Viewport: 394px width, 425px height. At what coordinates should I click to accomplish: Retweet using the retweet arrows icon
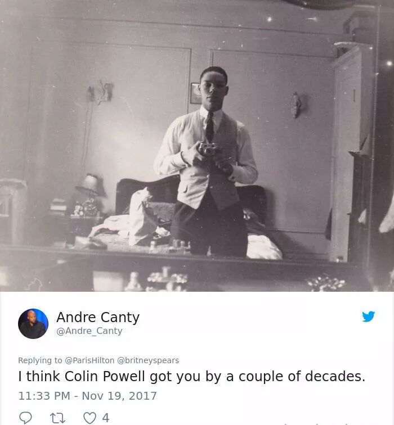click(58, 418)
